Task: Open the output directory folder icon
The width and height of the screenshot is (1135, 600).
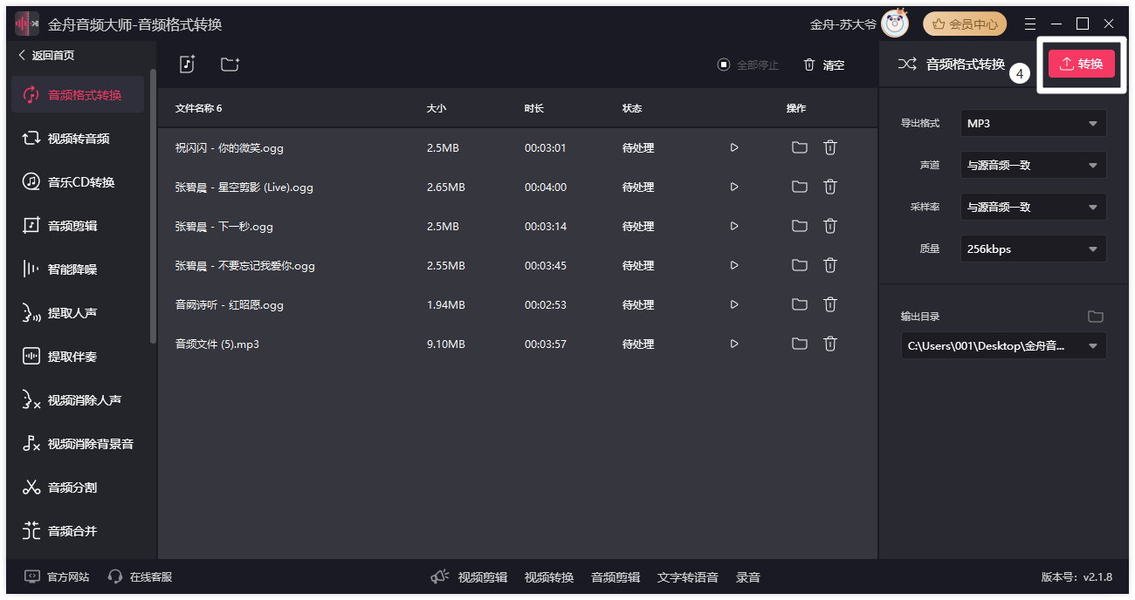Action: click(x=1097, y=317)
